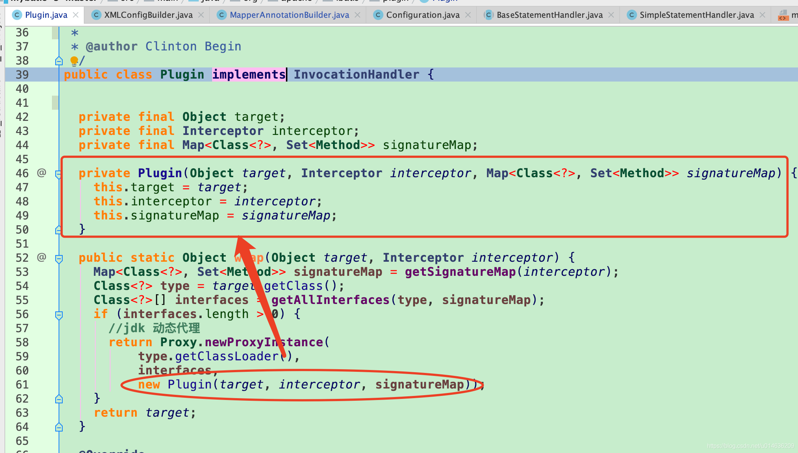The height and width of the screenshot is (453, 798).
Task: Close the Configuration.java tab
Action: [x=468, y=15]
